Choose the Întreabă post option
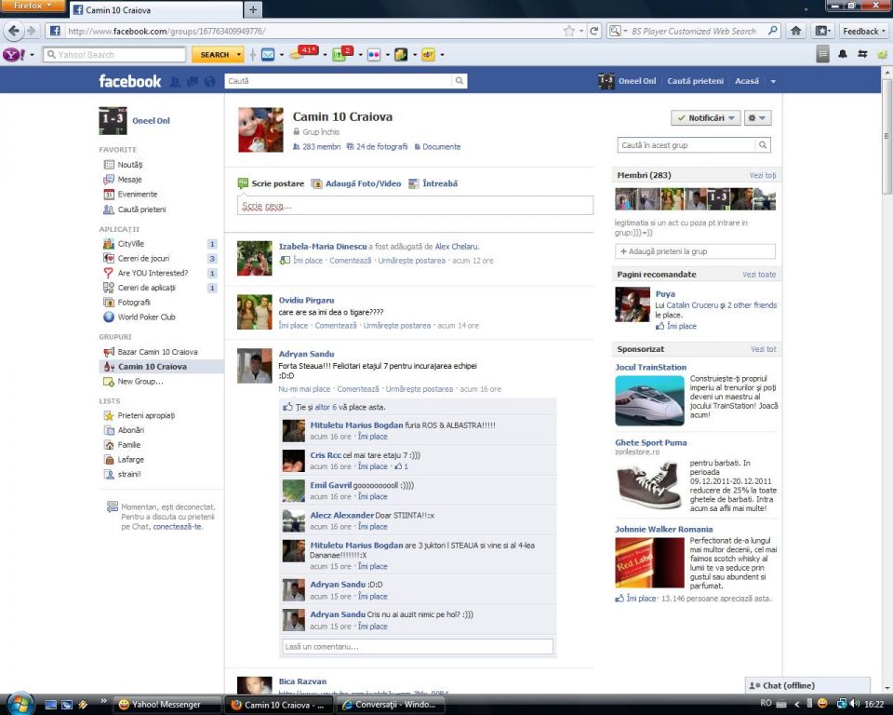Image resolution: width=893 pixels, height=715 pixels. [433, 183]
